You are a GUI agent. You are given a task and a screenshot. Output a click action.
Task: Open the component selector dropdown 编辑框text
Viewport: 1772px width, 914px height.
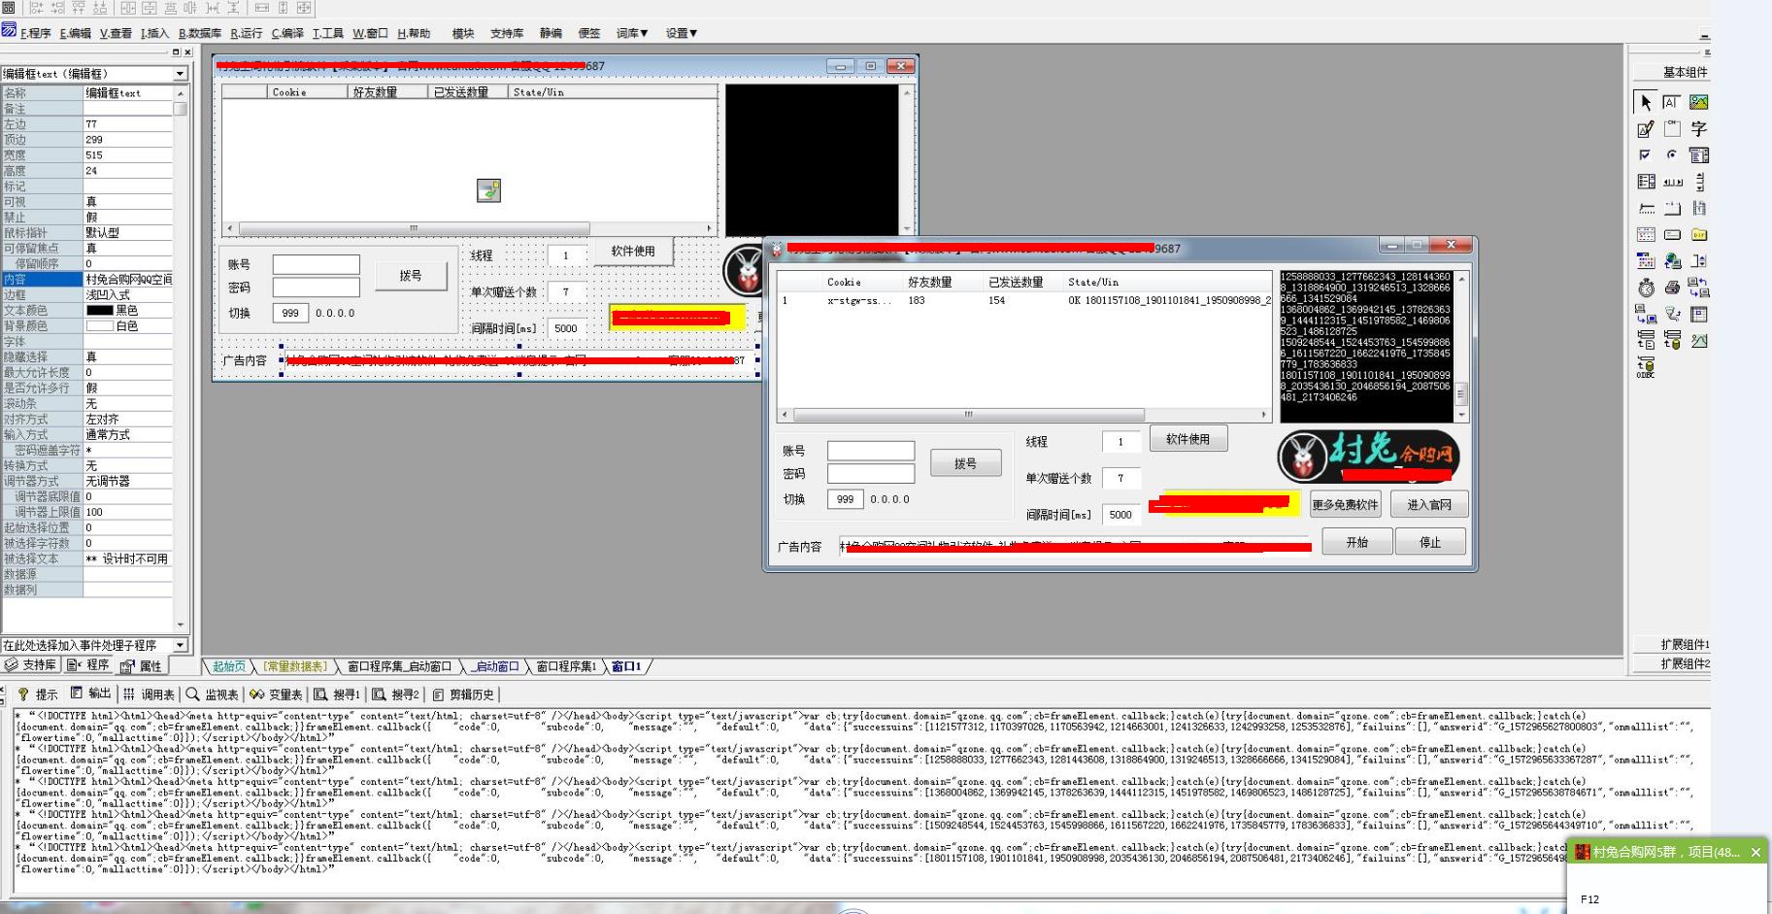pyautogui.click(x=180, y=74)
